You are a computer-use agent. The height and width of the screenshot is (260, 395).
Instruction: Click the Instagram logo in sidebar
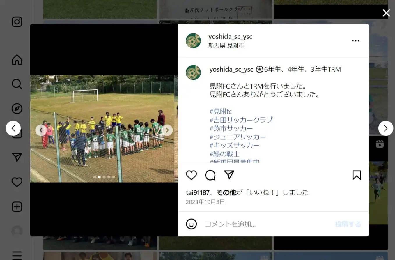point(17,22)
